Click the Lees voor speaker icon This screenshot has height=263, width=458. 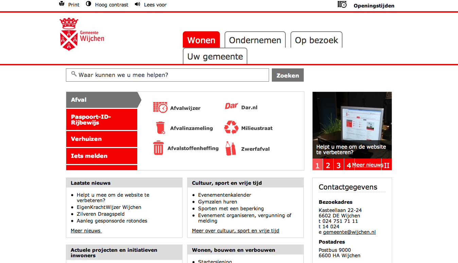137,4
